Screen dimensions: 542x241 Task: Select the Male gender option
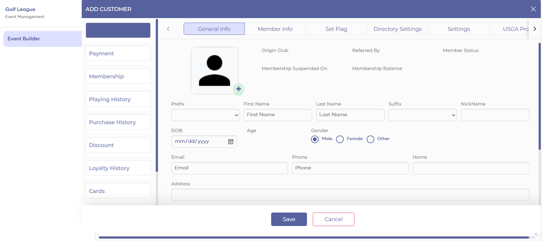coord(315,139)
